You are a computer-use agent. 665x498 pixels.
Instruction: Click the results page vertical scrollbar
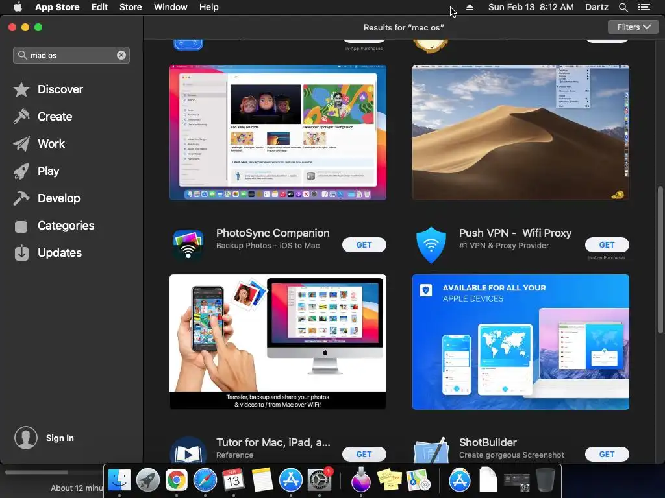tap(660, 259)
